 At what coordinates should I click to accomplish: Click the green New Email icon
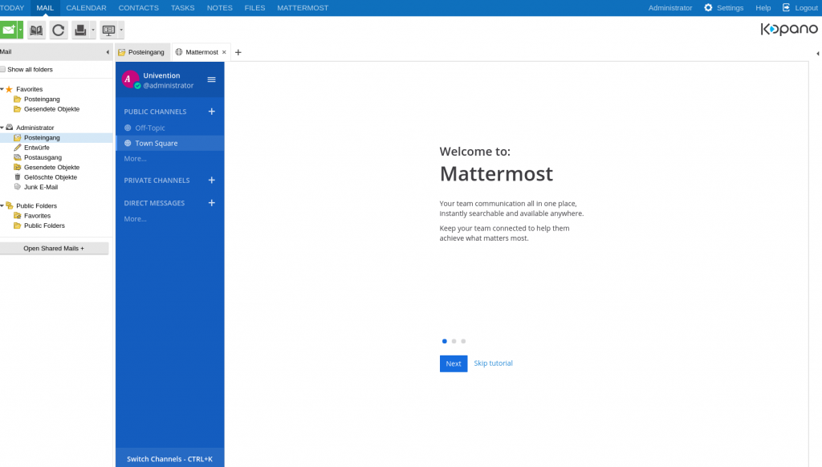point(8,30)
